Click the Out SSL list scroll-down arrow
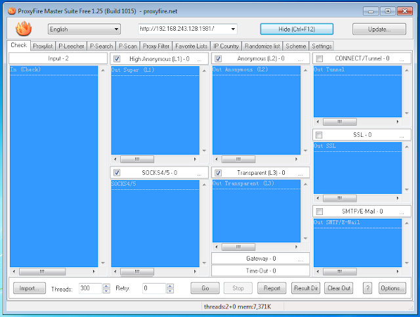This screenshot has height=317, width=420. click(x=407, y=190)
